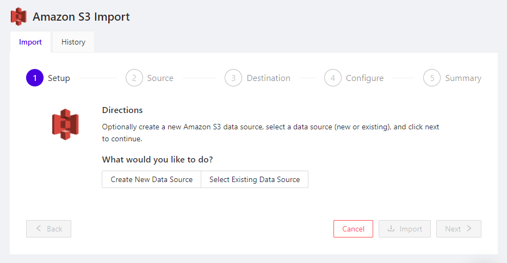The width and height of the screenshot is (507, 263).
Task: Click the Summary step label
Action: click(x=463, y=78)
